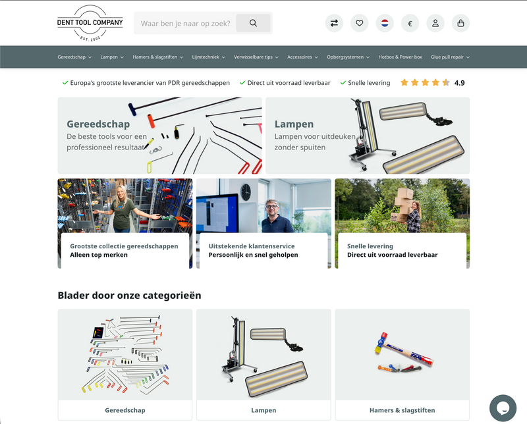Viewport: 527px width, 424px height.
Task: Open 'Snelle levering' photo card
Action: click(402, 223)
